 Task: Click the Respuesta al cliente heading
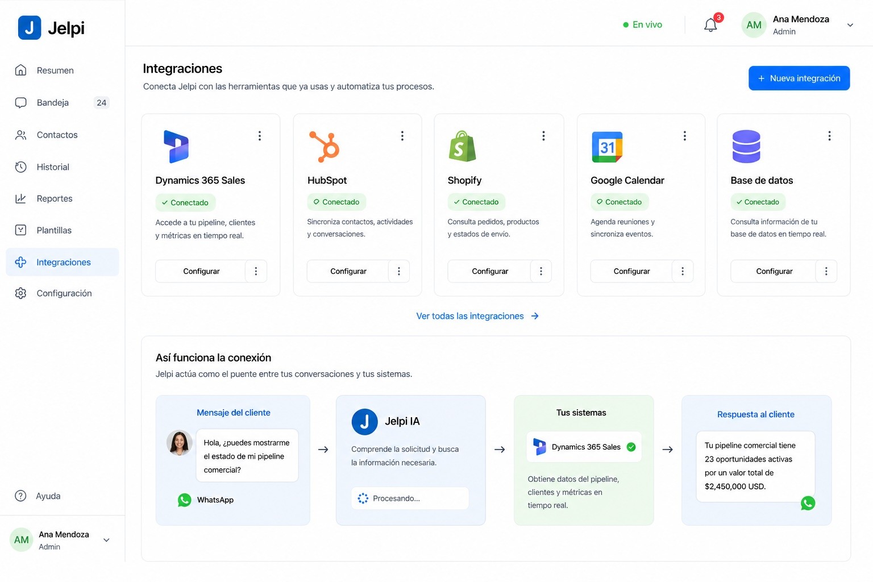pos(756,414)
